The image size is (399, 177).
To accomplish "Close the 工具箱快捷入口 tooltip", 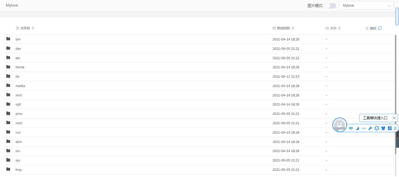I will 394,118.
